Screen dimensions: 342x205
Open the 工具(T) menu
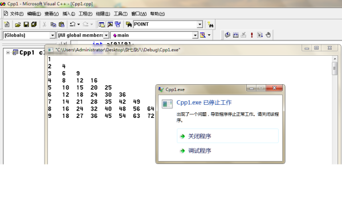point(121,14)
